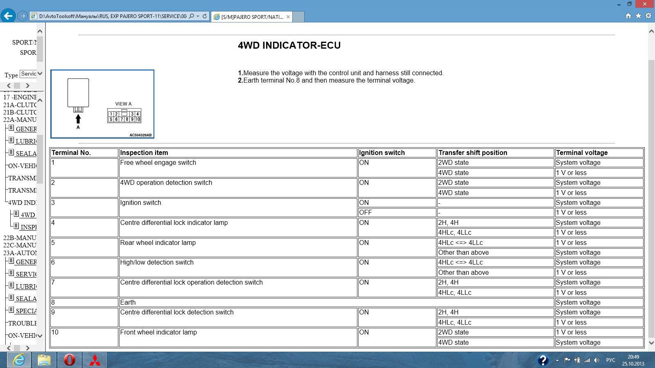The height and width of the screenshot is (368, 655).
Task: Refresh the current manual page
Action: (205, 16)
